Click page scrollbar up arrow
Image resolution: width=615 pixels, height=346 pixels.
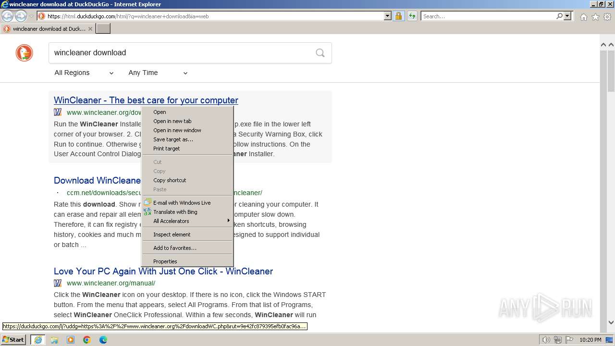(x=611, y=45)
